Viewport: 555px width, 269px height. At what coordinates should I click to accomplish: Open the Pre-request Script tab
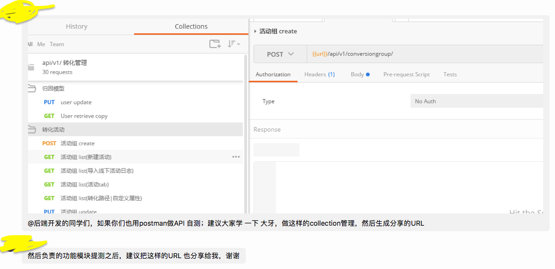pos(406,74)
